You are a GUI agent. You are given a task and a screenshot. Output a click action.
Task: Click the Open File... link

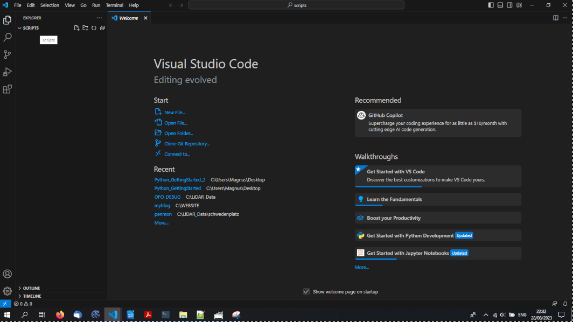point(176,123)
